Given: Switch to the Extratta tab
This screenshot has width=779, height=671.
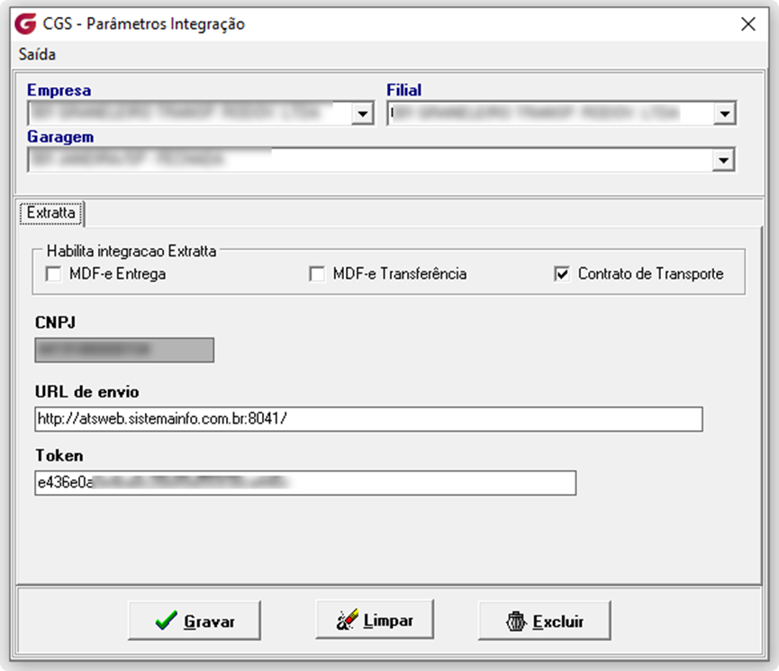Looking at the screenshot, I should (x=51, y=213).
